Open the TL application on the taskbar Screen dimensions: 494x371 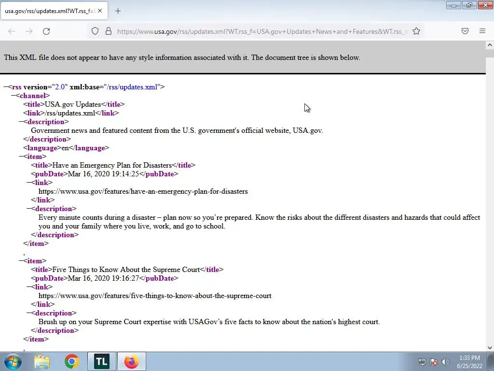pos(101,361)
